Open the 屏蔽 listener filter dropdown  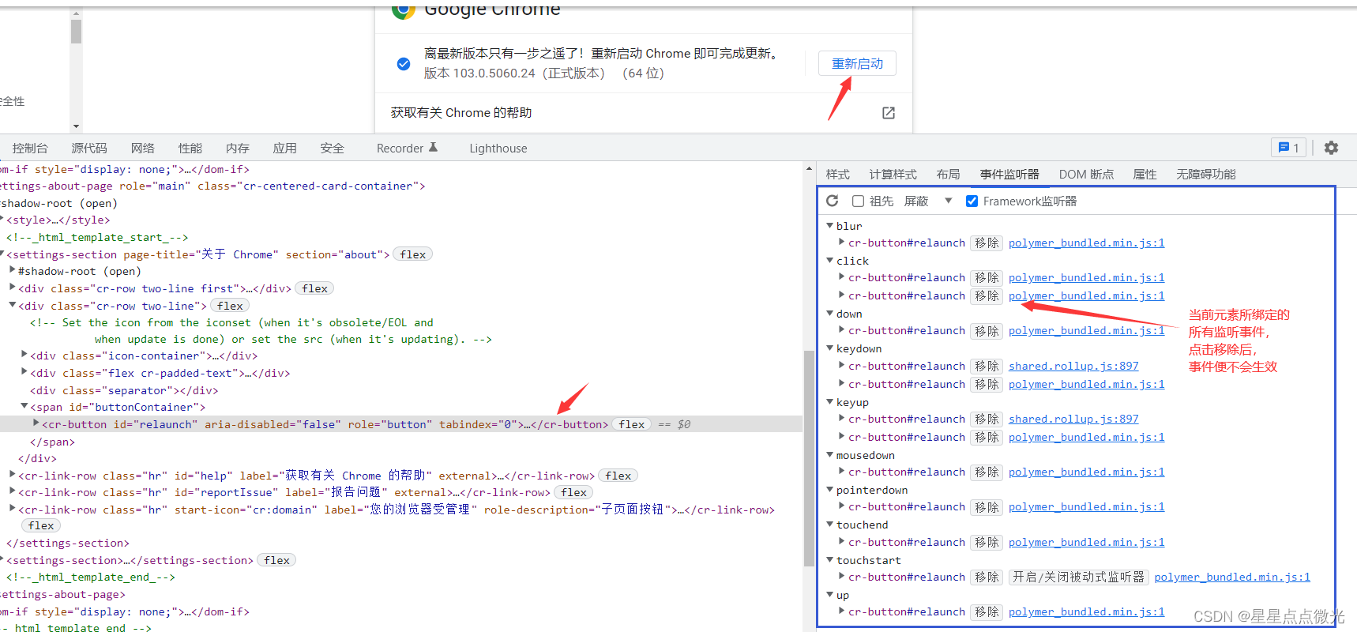pyautogui.click(x=928, y=201)
